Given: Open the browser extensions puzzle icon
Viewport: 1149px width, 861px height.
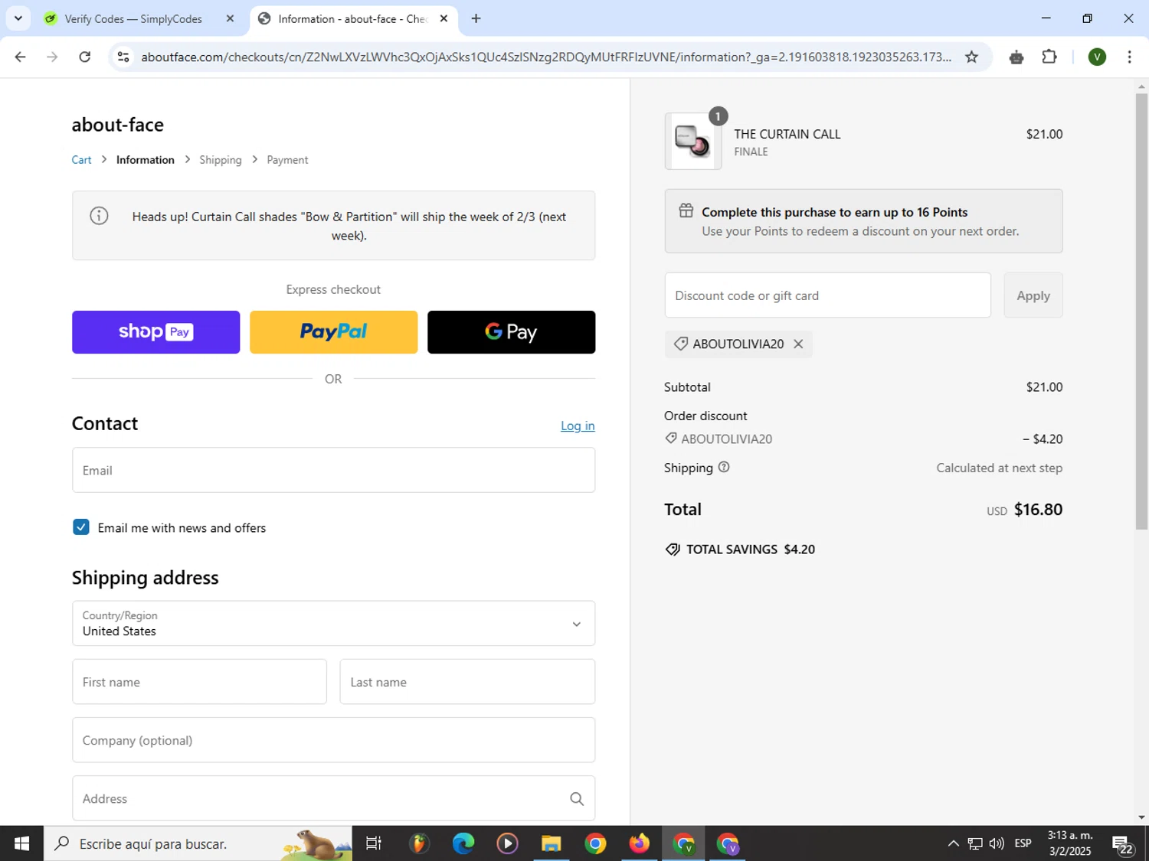Looking at the screenshot, I should click(x=1049, y=57).
